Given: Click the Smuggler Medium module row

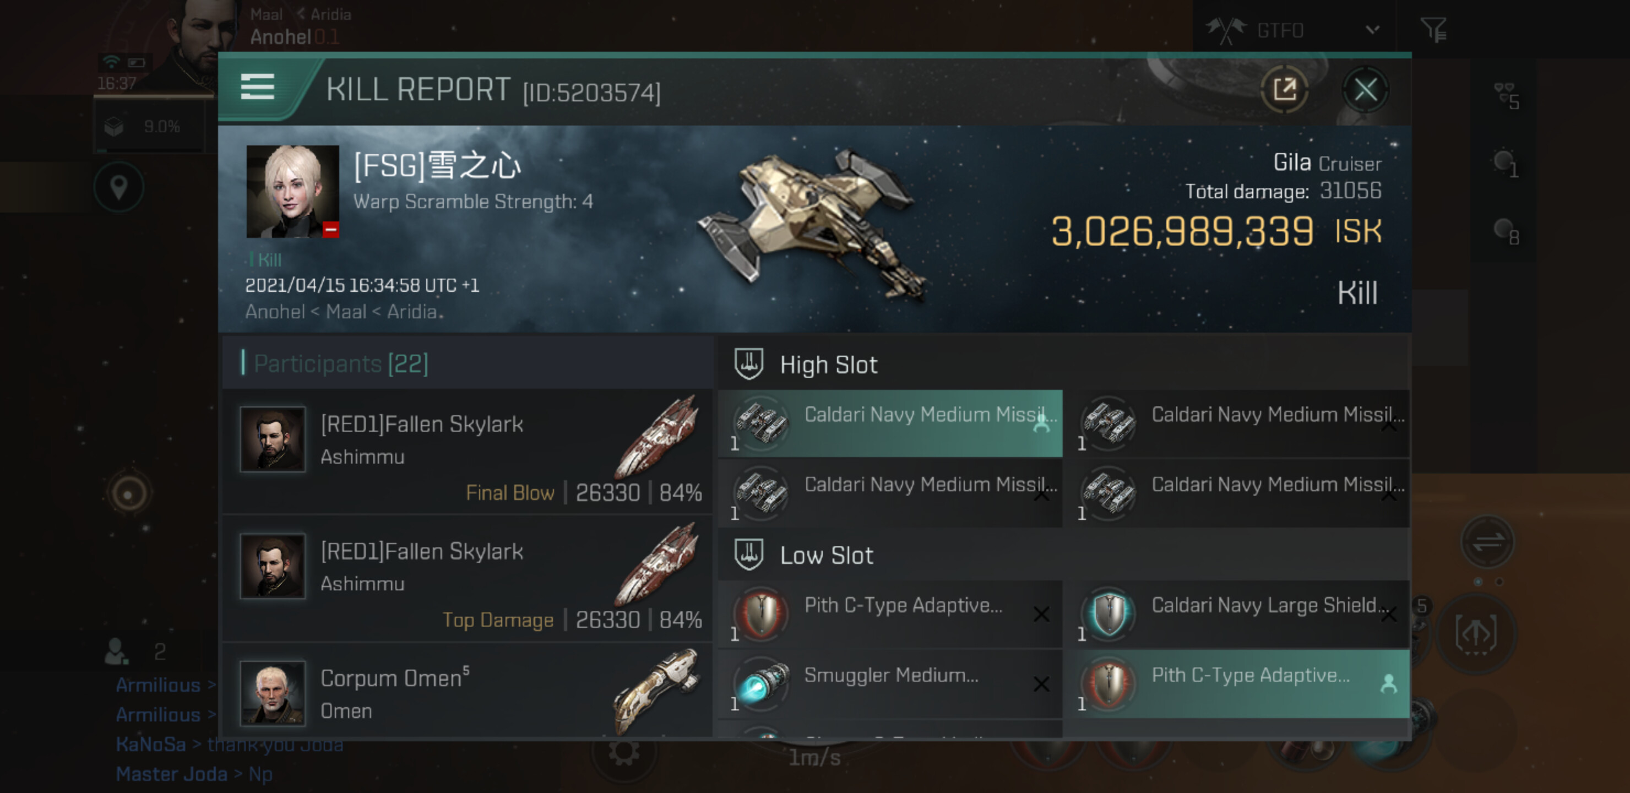Looking at the screenshot, I should click(x=890, y=683).
